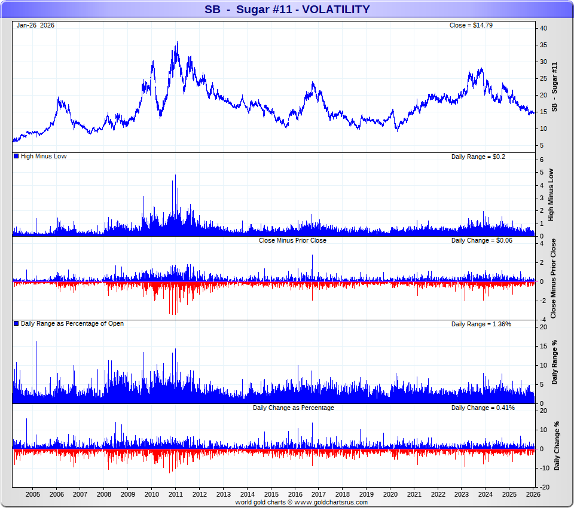Click the 'world gold charts © www.goldchartsrus.com' footer

click(301, 502)
